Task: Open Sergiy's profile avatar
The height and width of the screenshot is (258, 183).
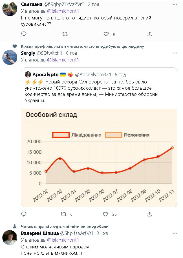Action: pos(10,58)
